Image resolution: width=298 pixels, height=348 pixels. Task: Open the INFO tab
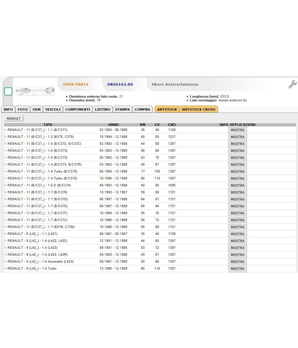tap(8, 109)
